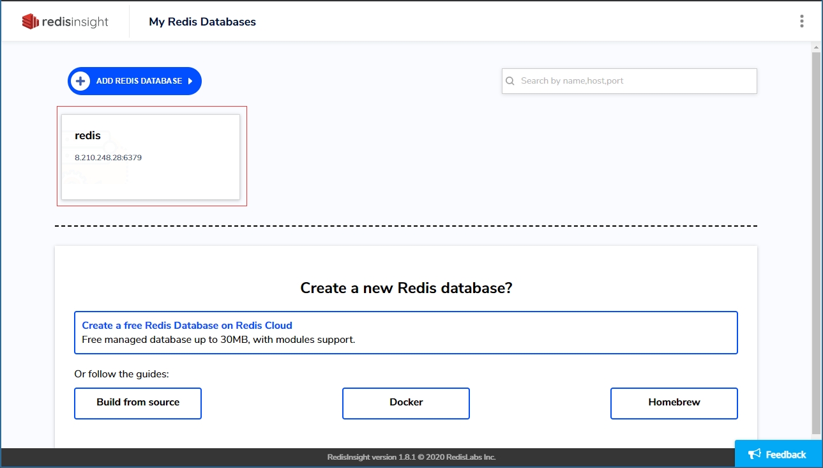The width and height of the screenshot is (823, 468).
Task: Click the Feedback button text
Action: click(786, 455)
